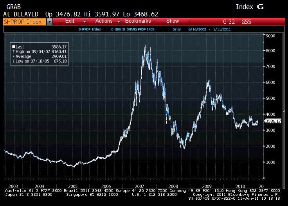The image size is (288, 206).
Task: Click the Last value 3586.17 in legend
Action: tap(59, 47)
